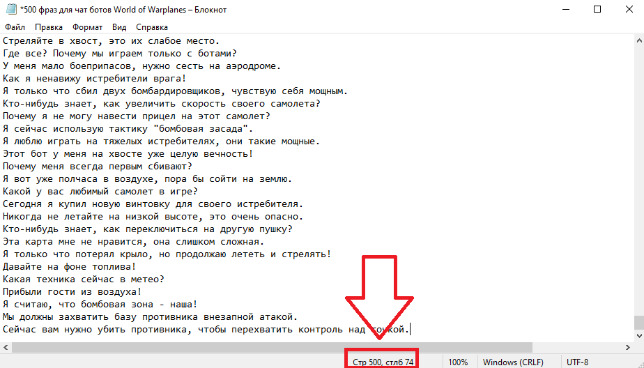
Task: Click line 'Я люблю играть на тяжелых истребителях'
Action: tap(162, 141)
